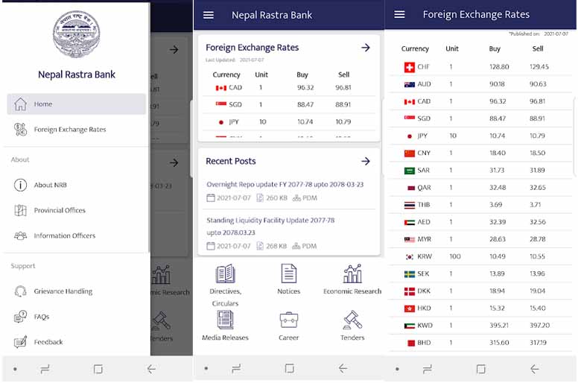Tap the AED Emirates flag icon

pos(410,222)
